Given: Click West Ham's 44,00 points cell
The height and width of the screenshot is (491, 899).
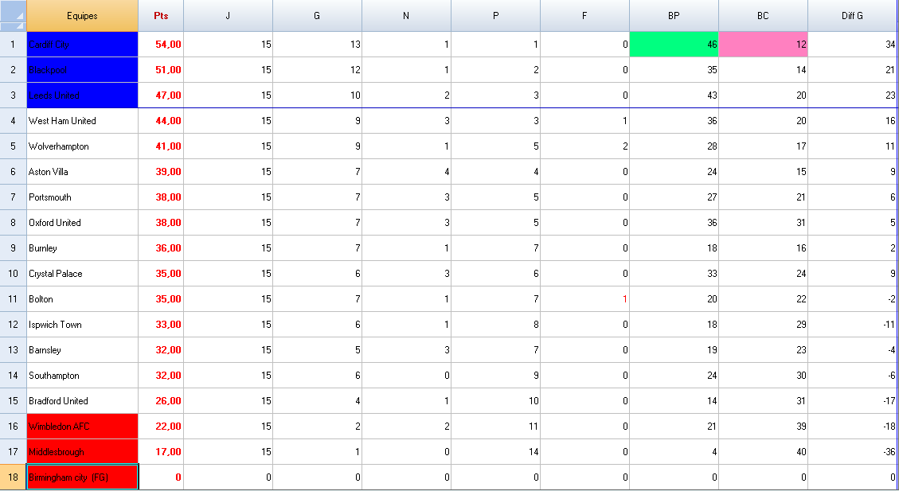Looking at the screenshot, I should coord(161,121).
